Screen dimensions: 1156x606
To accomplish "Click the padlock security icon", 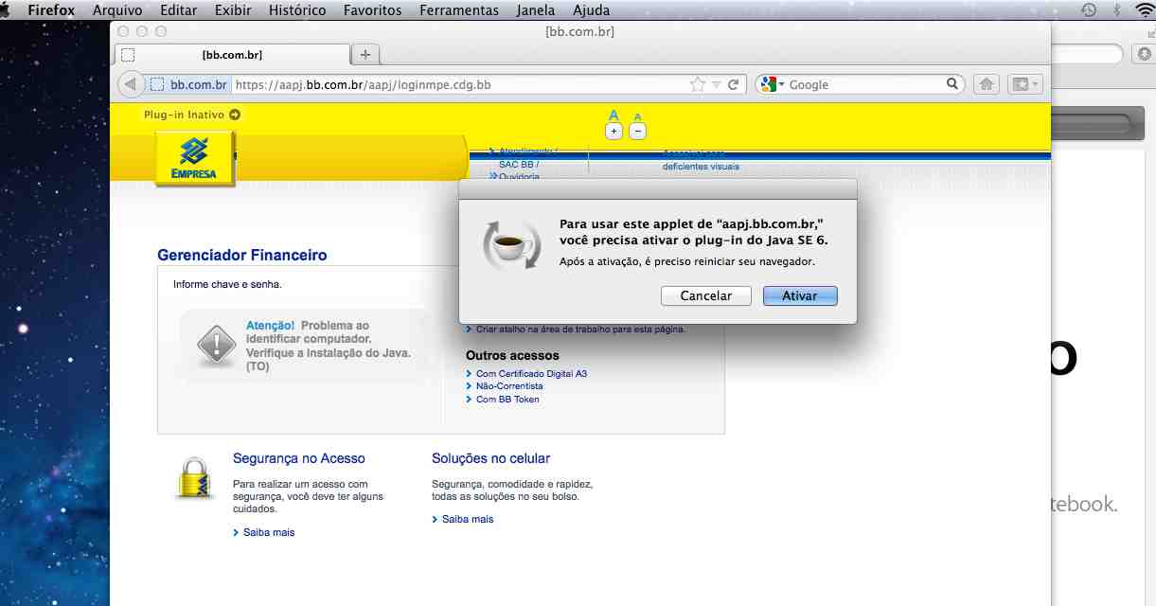I will (196, 477).
